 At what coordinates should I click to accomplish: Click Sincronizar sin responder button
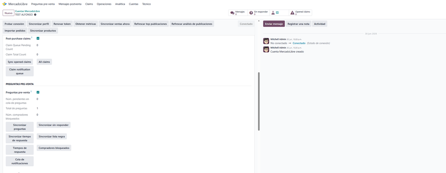pos(54,125)
